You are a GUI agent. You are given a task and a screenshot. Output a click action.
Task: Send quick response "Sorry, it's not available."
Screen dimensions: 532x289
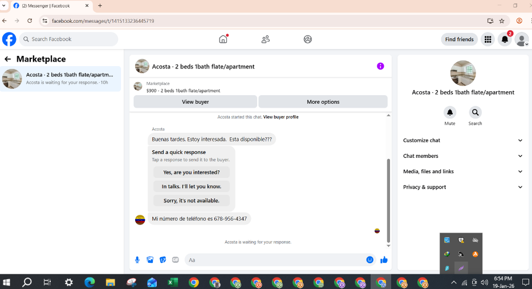[x=192, y=201]
